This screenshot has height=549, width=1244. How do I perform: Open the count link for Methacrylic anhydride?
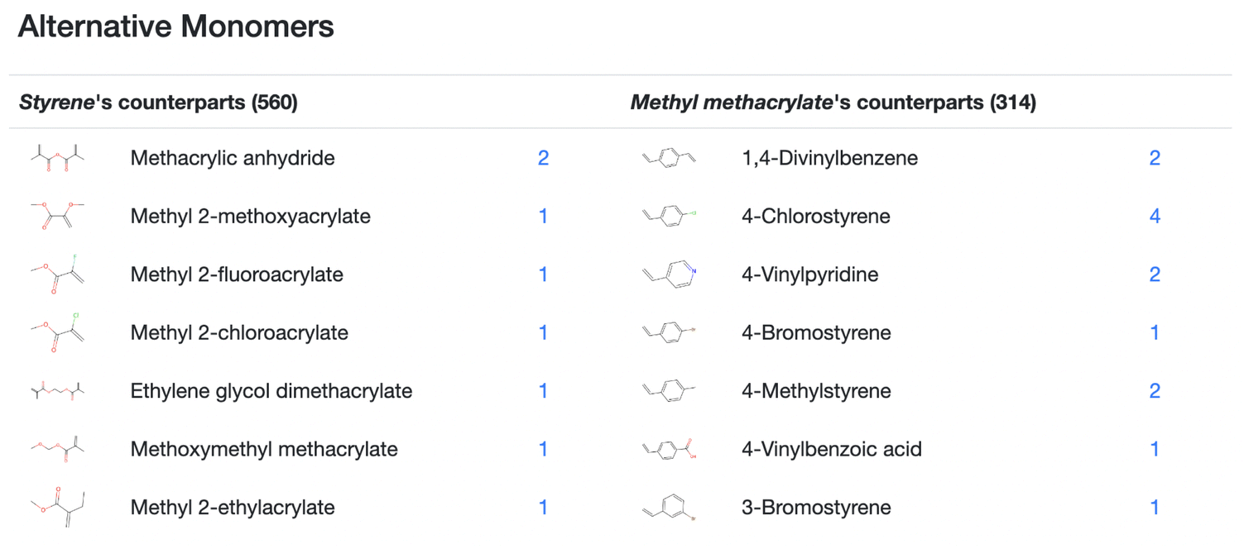point(543,158)
